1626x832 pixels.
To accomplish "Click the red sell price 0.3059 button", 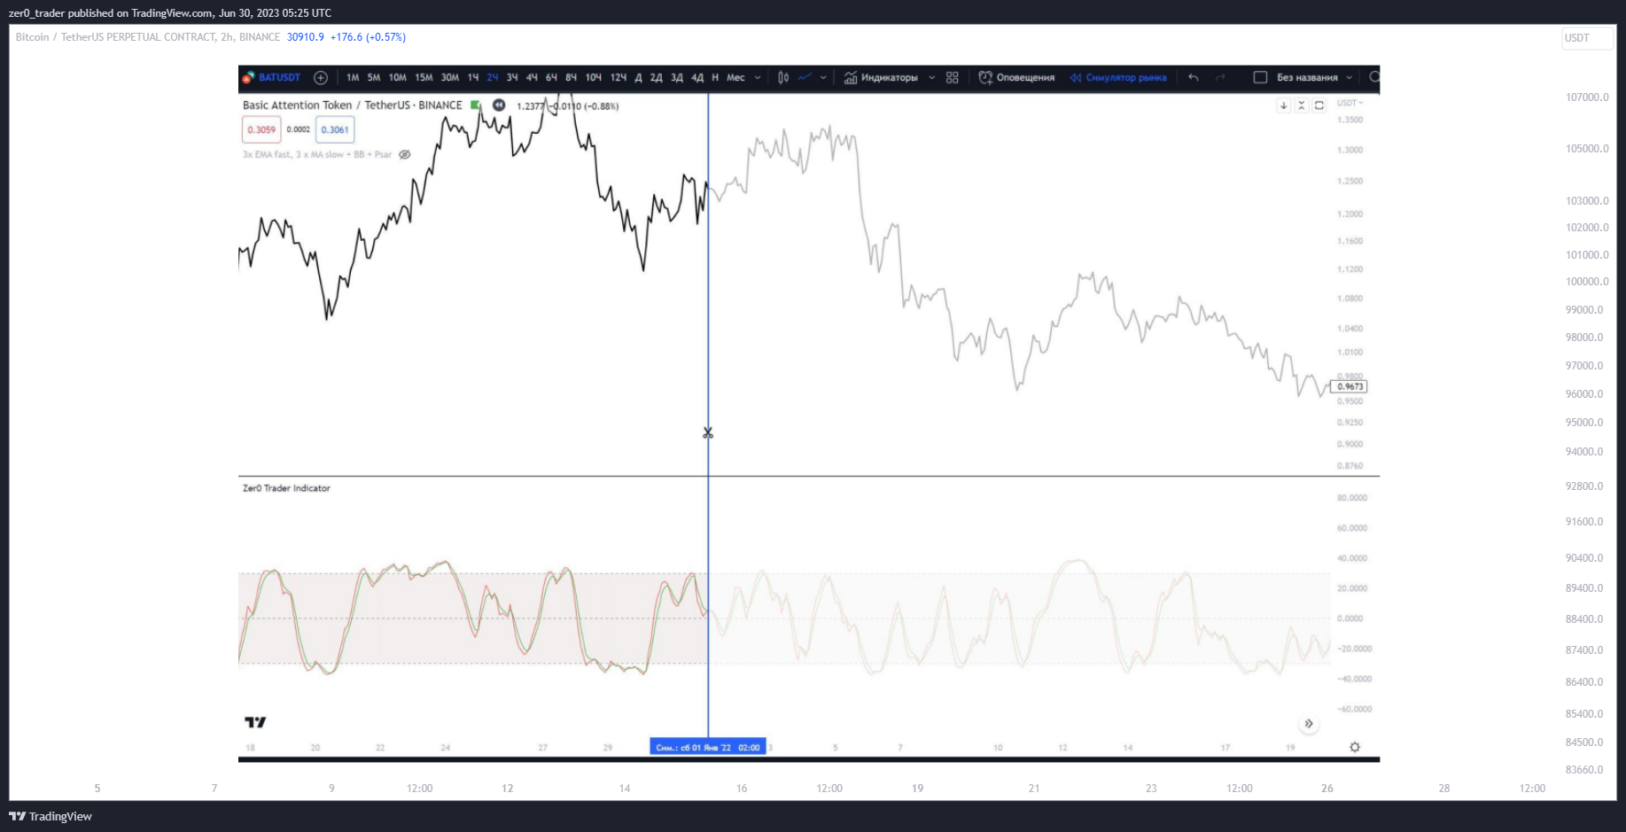I will pos(261,129).
